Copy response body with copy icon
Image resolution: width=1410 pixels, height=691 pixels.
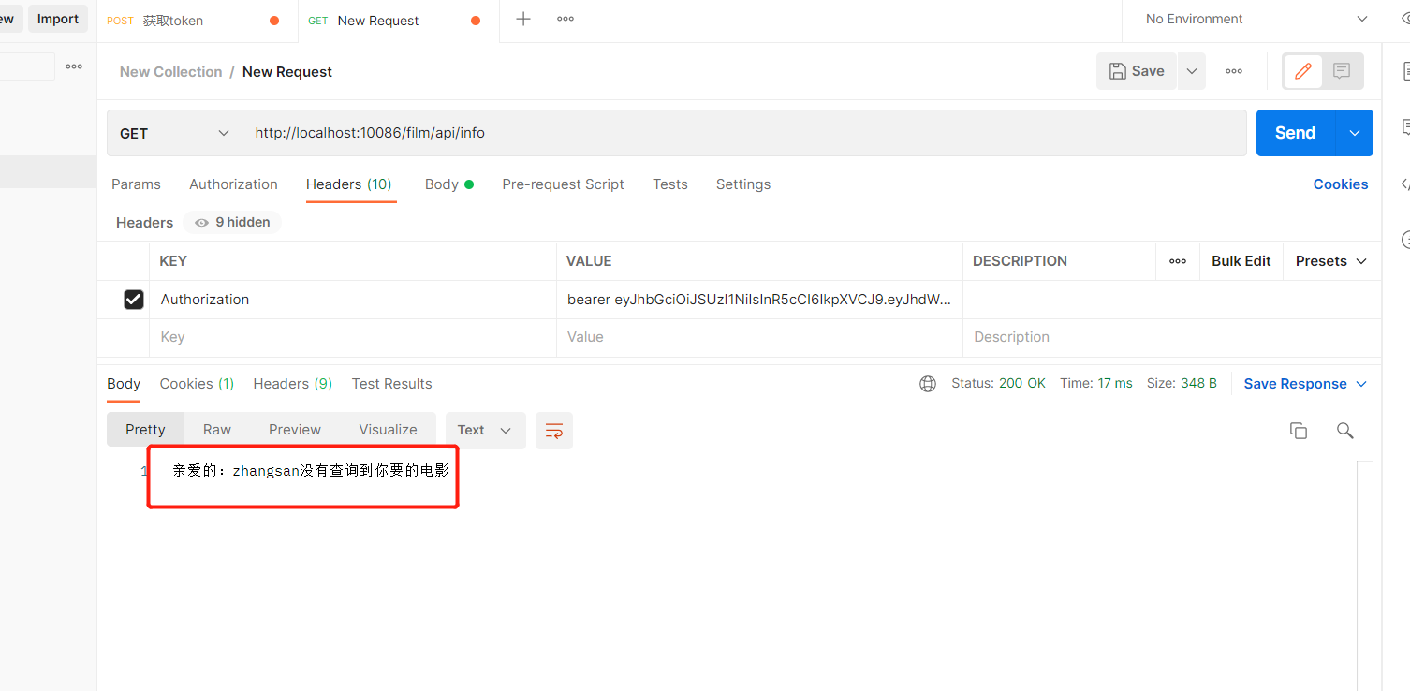click(1299, 431)
